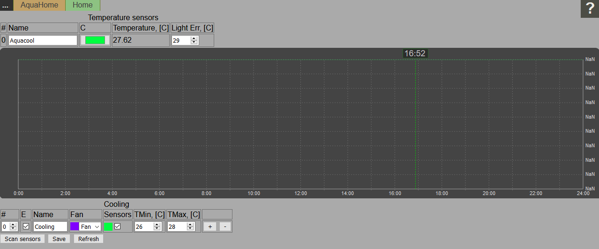The width and height of the screenshot is (599, 249).
Task: Toggle the Sensors checkbox in Cooling row
Action: click(x=118, y=226)
